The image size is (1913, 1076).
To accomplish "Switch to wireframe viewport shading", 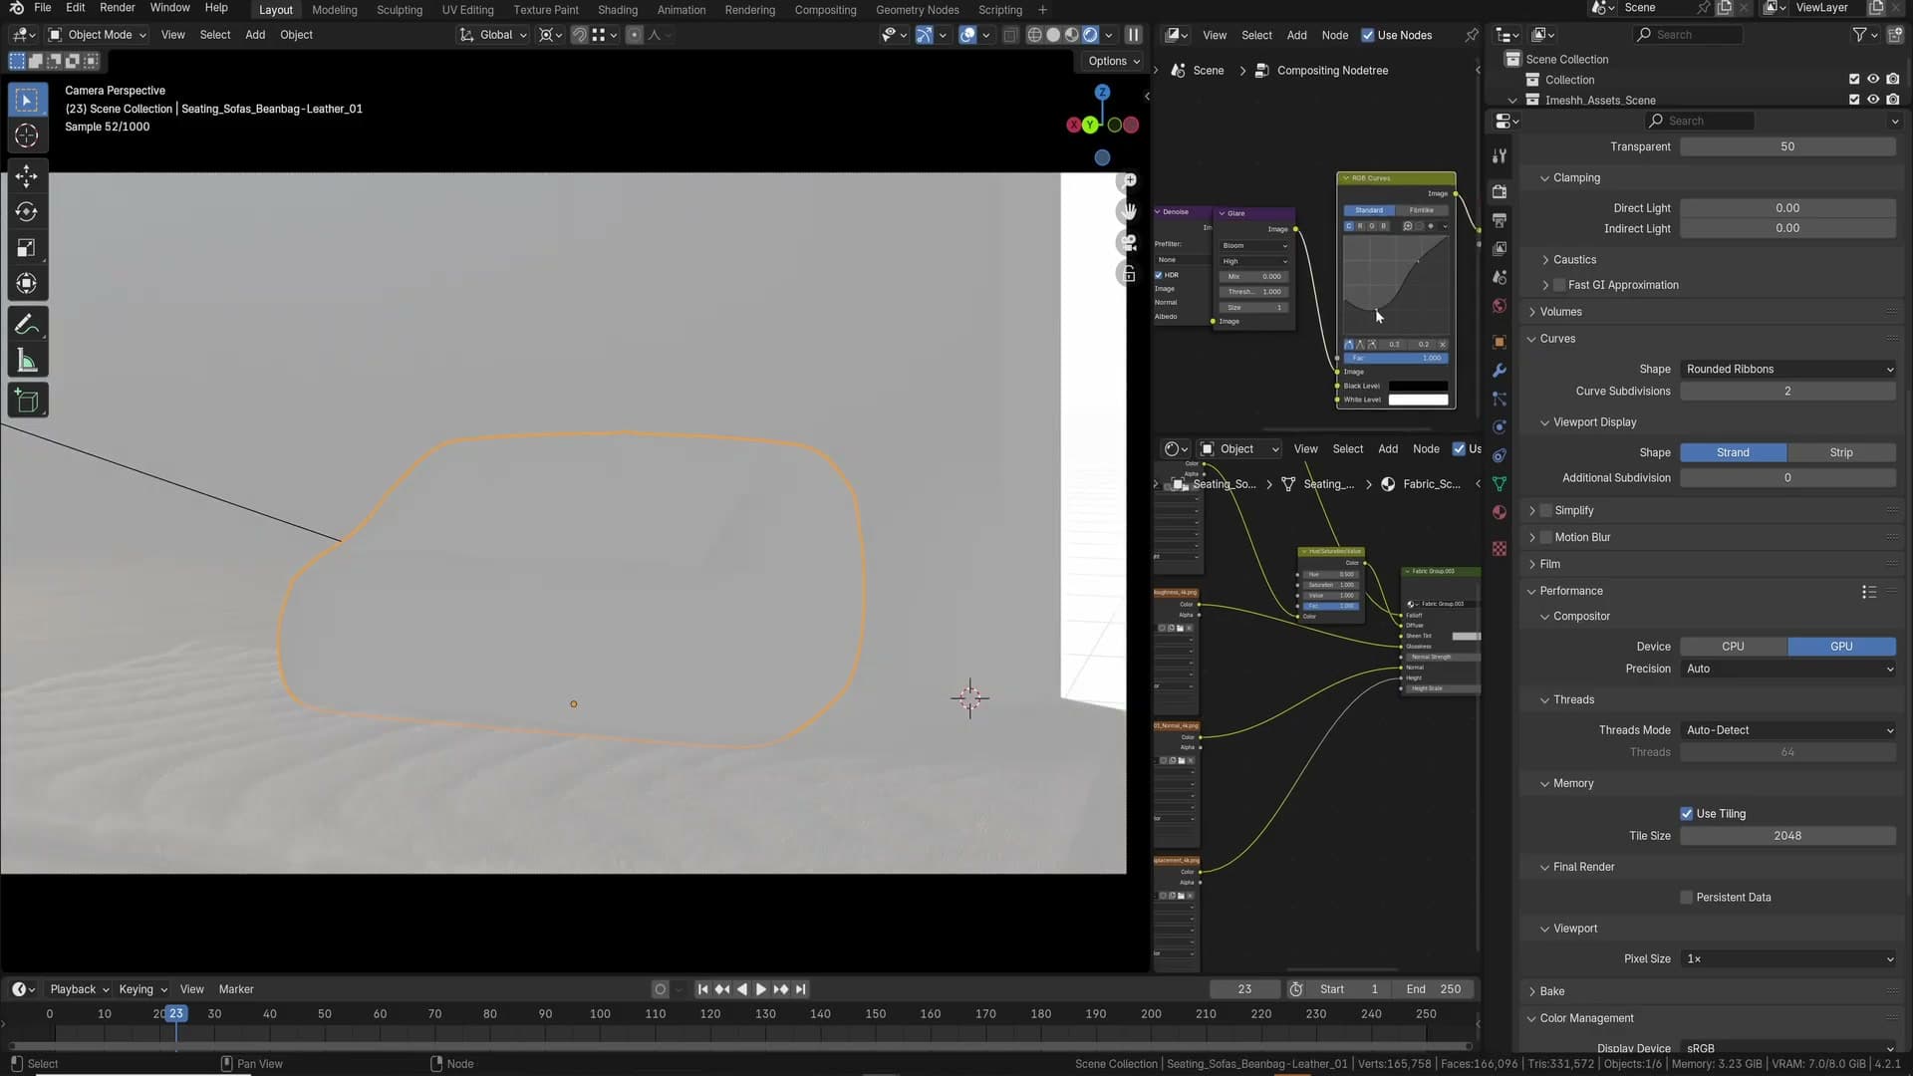I will click(x=1035, y=35).
